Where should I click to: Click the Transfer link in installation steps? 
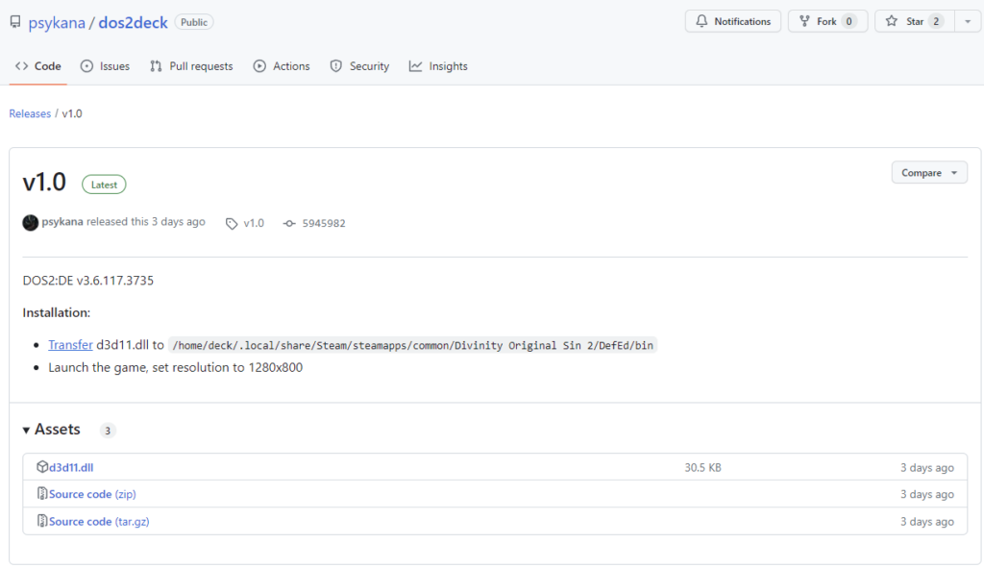tap(70, 345)
